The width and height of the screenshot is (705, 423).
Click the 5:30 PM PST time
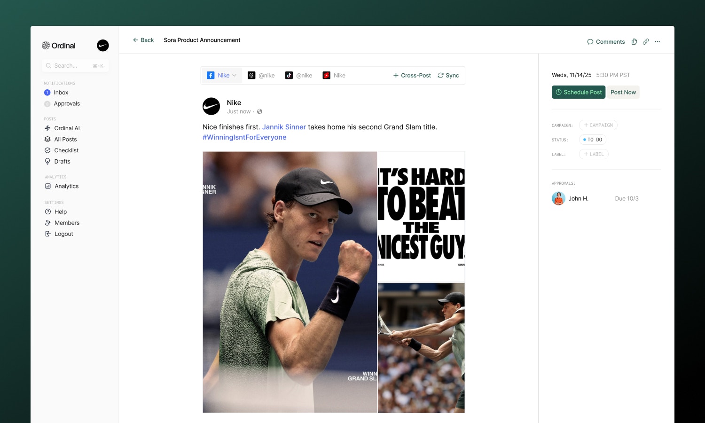(x=613, y=75)
